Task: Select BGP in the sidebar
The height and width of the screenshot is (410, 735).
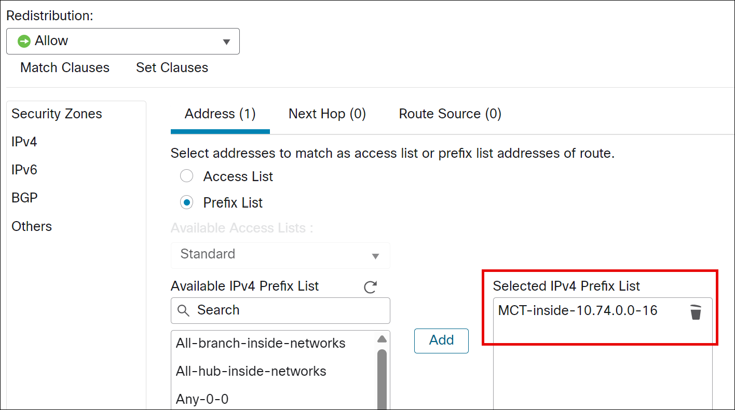Action: point(24,198)
